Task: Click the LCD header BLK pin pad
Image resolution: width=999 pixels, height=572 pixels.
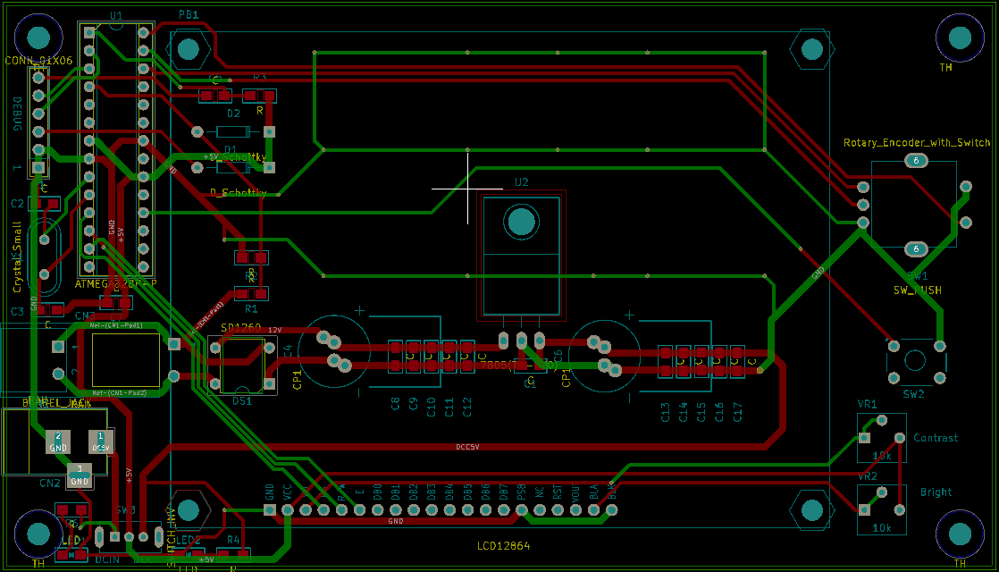Action: 611,509
